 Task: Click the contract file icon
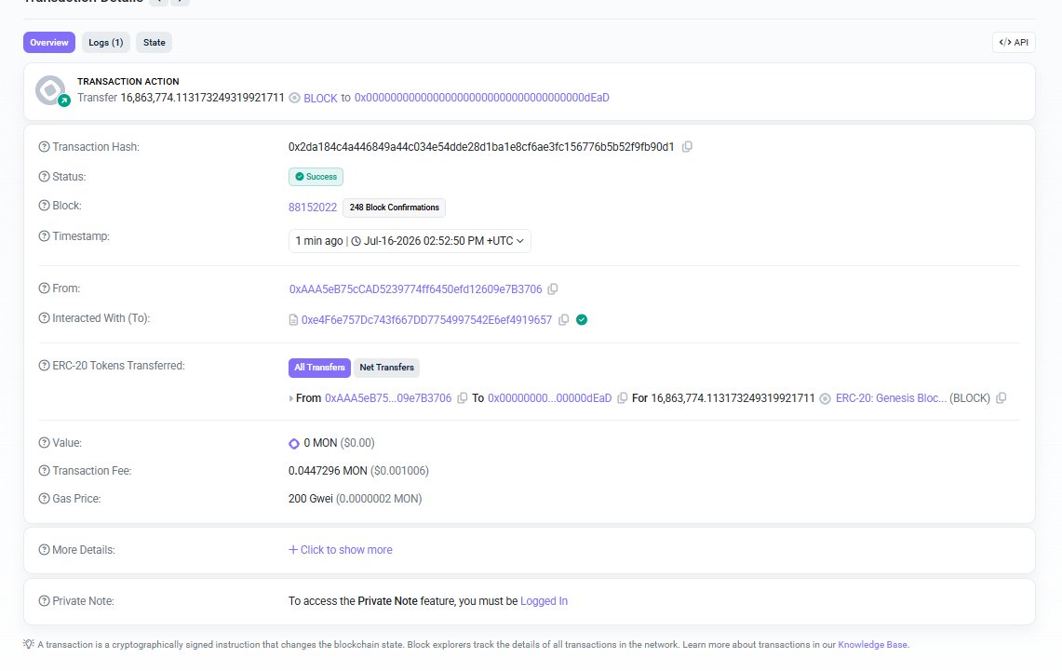(x=293, y=319)
